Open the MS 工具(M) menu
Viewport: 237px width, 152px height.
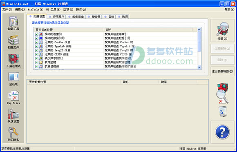point(53,9)
